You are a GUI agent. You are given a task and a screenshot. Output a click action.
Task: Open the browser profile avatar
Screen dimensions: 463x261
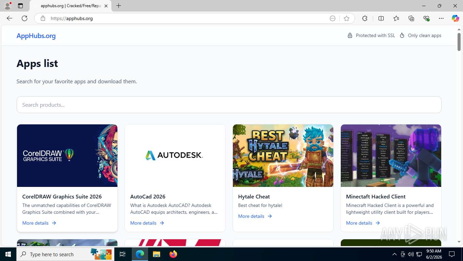tap(7, 6)
